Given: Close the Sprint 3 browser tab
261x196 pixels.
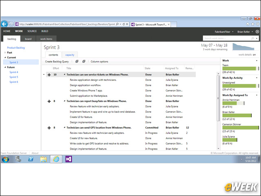Looking at the screenshot, I should tap(168, 24).
